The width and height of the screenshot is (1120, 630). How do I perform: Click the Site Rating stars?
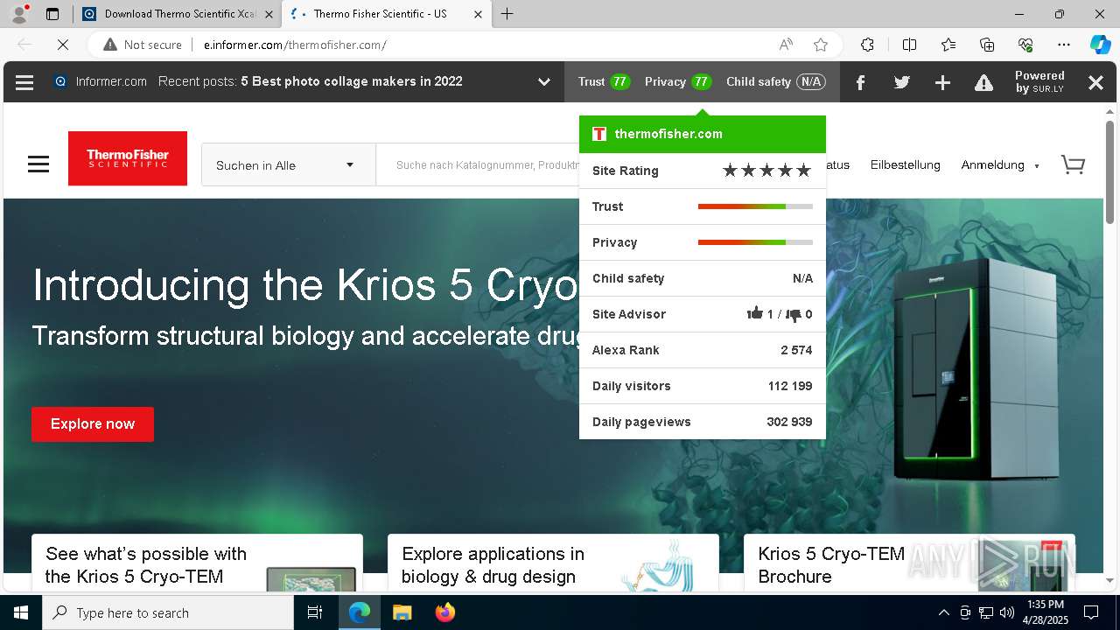pyautogui.click(x=766, y=171)
